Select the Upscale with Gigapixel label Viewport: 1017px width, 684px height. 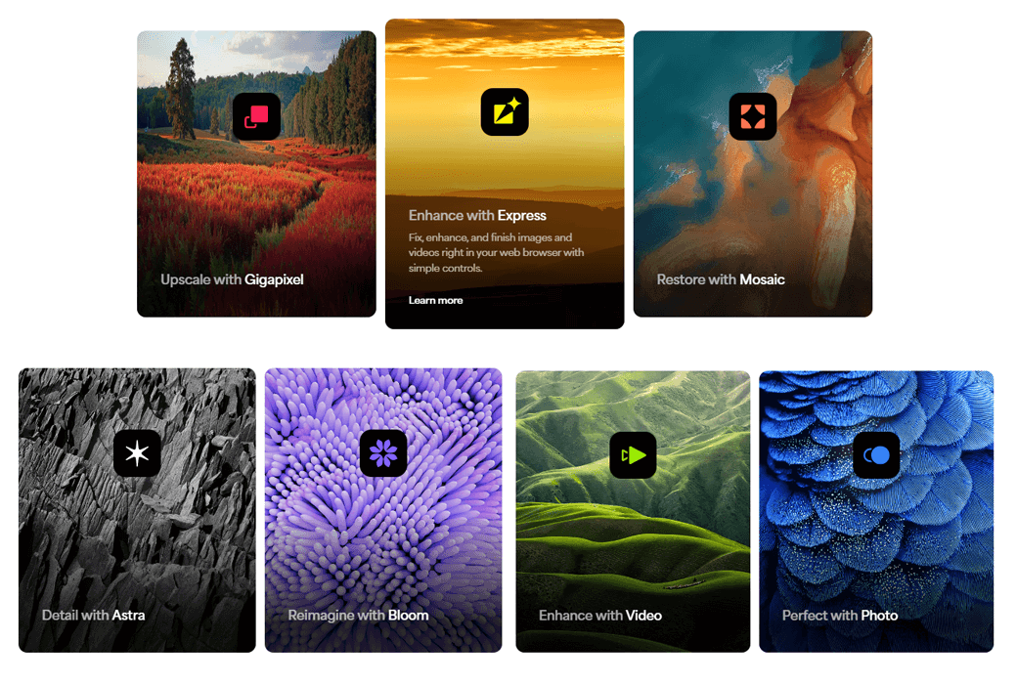232,279
